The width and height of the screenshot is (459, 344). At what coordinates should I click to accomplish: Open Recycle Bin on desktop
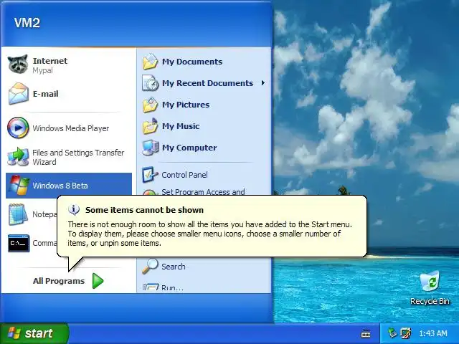tap(430, 288)
